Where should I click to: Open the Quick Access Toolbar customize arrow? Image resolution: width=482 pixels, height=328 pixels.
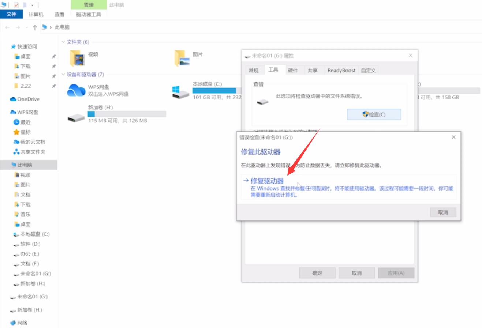[32, 5]
